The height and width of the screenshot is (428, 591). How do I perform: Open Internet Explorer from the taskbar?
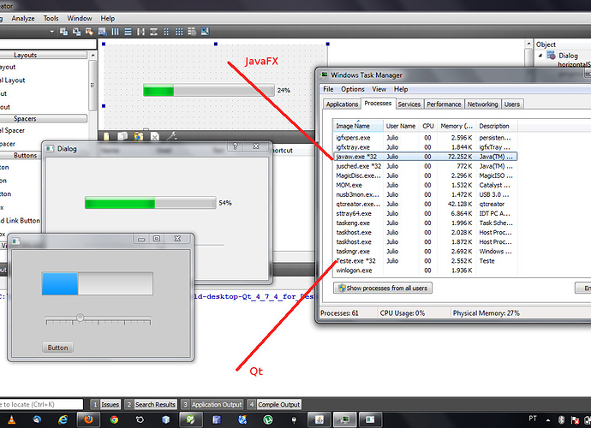[63, 419]
